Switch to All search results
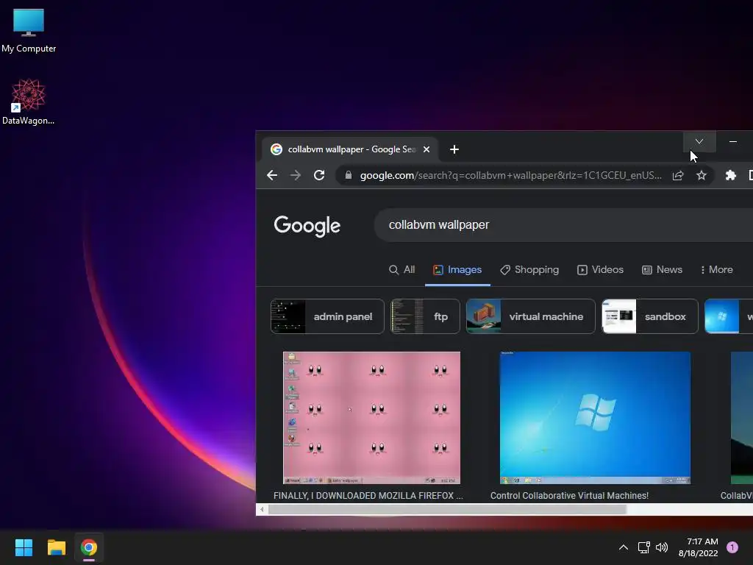The width and height of the screenshot is (753, 565). pos(402,269)
